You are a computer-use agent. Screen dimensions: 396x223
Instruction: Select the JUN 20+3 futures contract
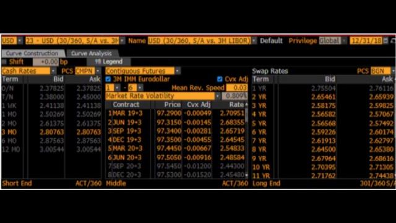coord(127,157)
